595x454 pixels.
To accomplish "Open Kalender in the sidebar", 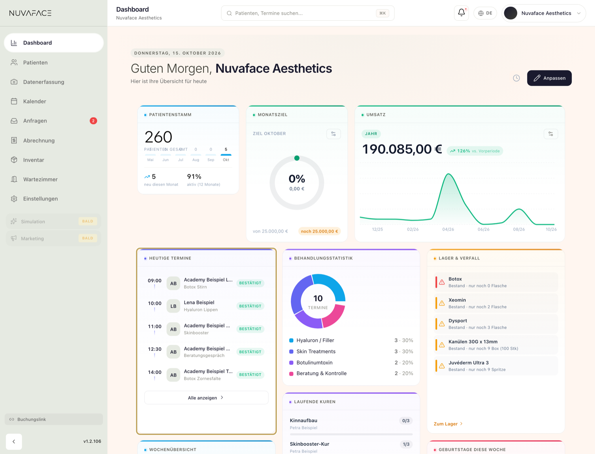I will [x=54, y=101].
